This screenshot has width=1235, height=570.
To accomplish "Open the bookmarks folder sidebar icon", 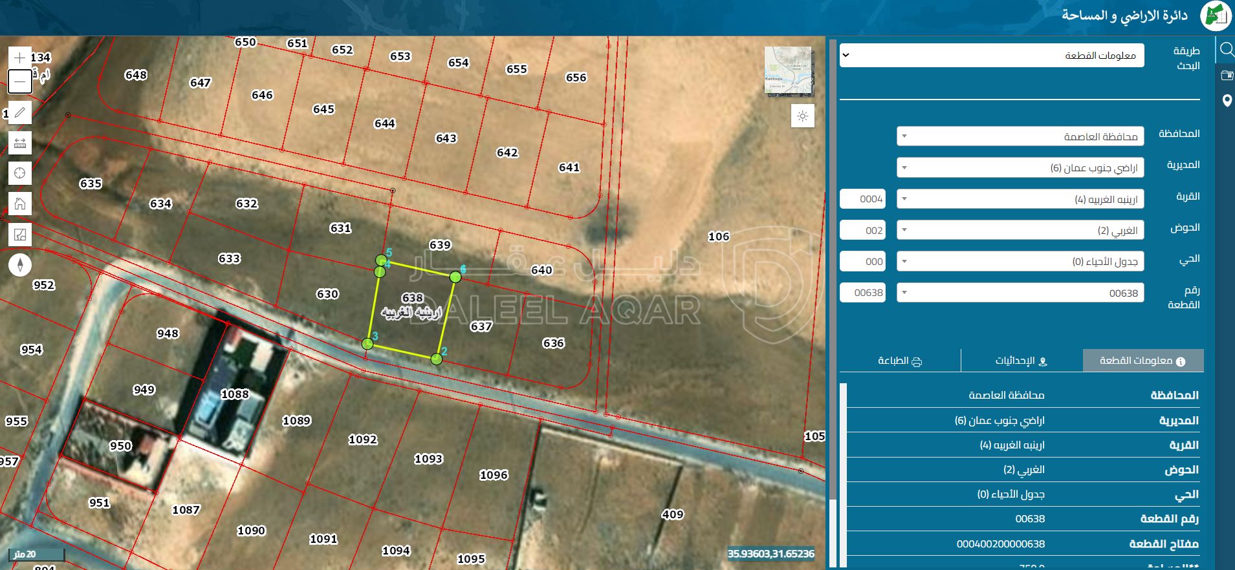I will [1226, 76].
